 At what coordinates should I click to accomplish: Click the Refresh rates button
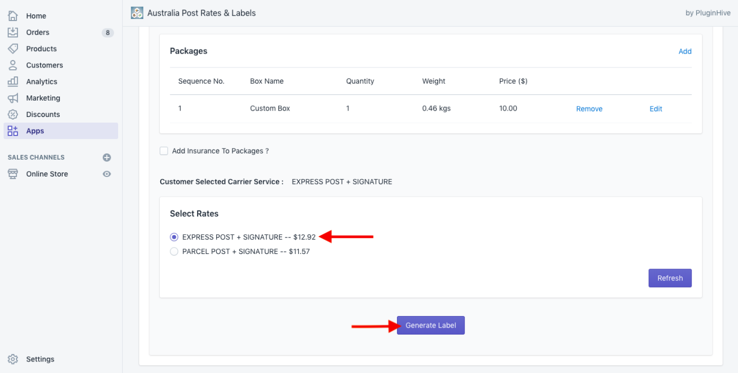(x=670, y=278)
